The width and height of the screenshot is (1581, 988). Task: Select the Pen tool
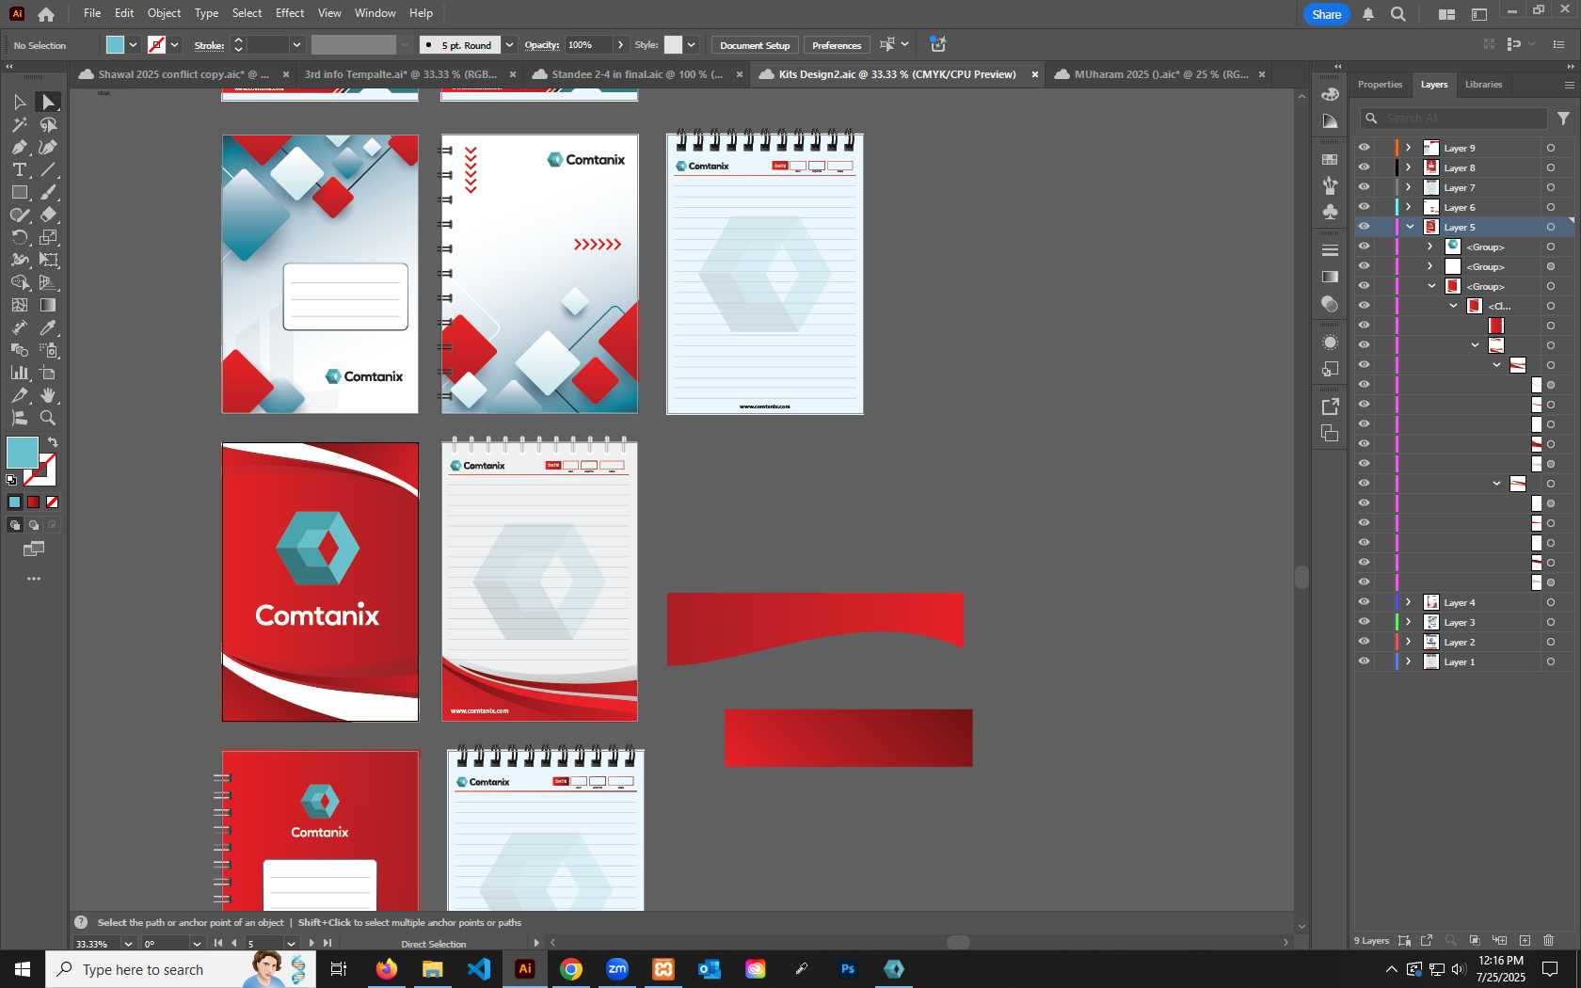19,147
